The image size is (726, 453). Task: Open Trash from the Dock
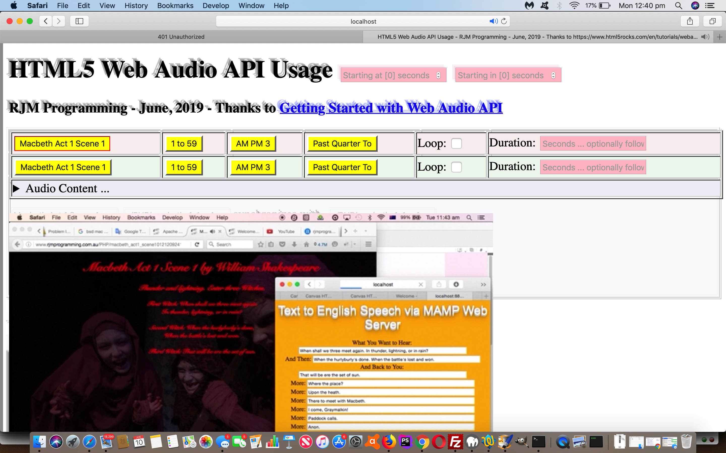[686, 442]
